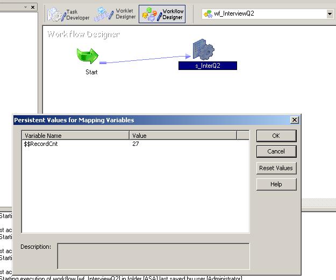
Task: Click the Variable Name column header
Action: pyautogui.click(x=76, y=136)
